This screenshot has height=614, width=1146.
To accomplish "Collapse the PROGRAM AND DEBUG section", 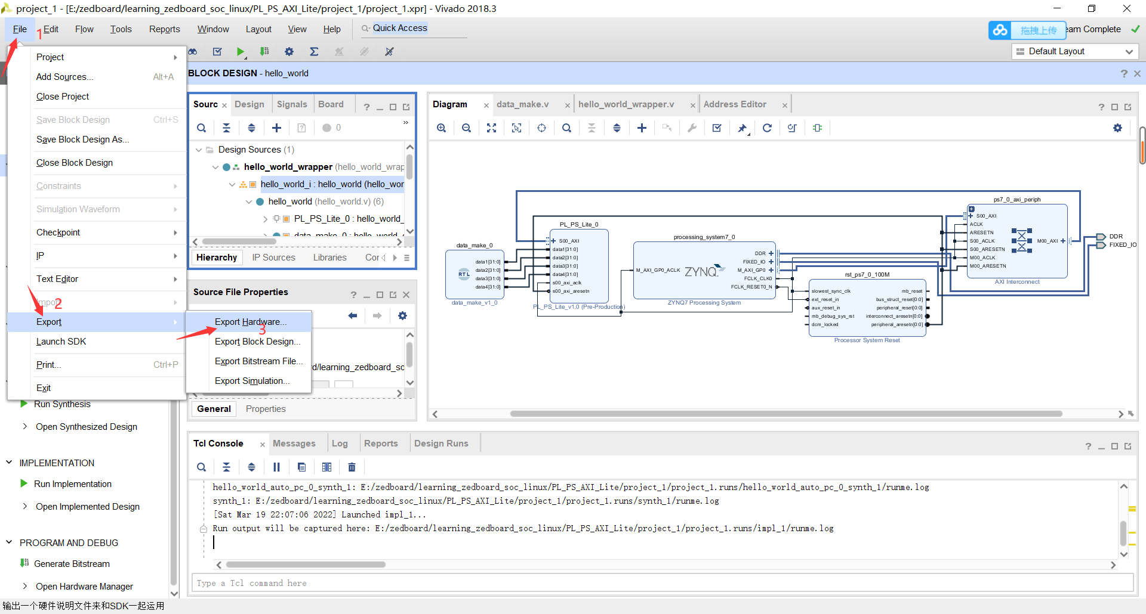I will point(9,542).
